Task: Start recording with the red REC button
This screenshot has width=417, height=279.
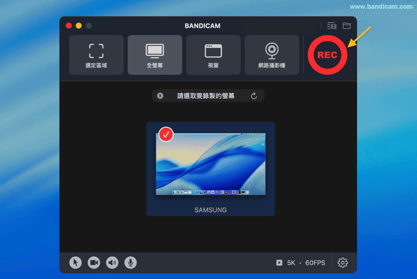Action: coord(327,55)
